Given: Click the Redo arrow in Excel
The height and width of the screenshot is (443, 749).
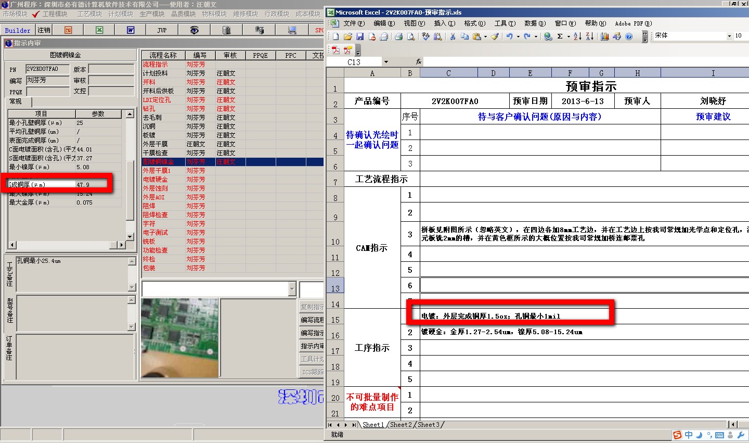Looking at the screenshot, I should (527, 36).
